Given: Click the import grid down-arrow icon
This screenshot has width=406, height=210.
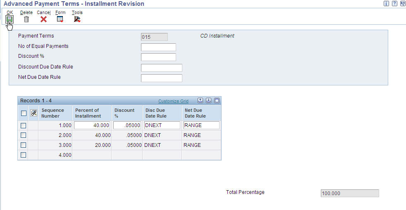Looking at the screenshot, I should point(208,101).
